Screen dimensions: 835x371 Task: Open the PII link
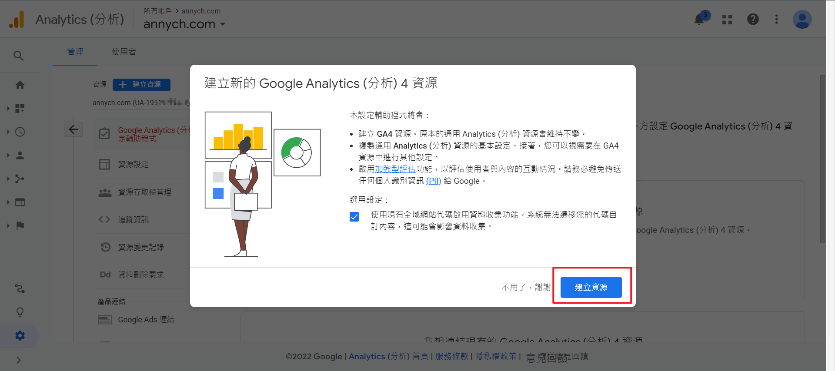434,181
